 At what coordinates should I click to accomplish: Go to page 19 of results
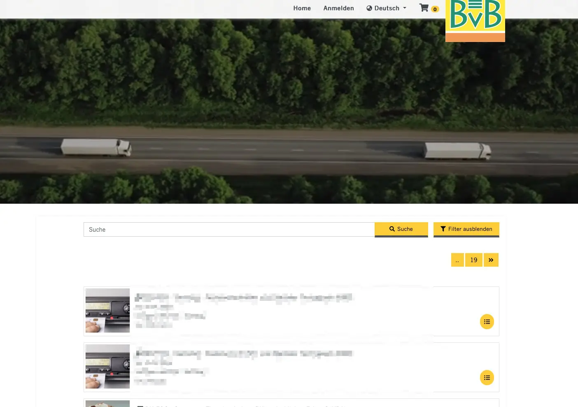click(x=473, y=260)
